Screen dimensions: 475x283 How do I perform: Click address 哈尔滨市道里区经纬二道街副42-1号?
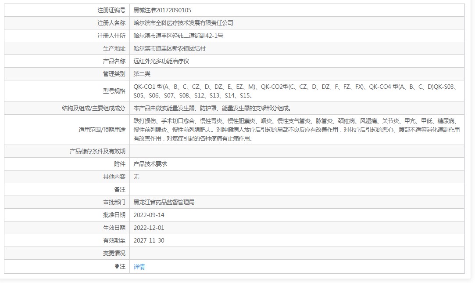[x=179, y=36]
